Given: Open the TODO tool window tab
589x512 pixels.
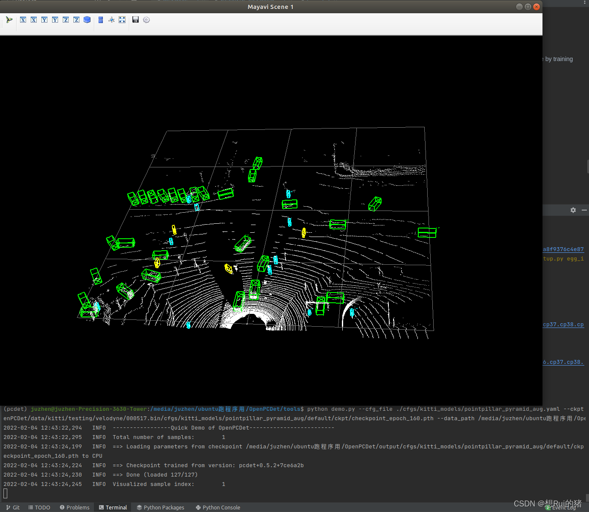Looking at the screenshot, I should click(x=39, y=507).
